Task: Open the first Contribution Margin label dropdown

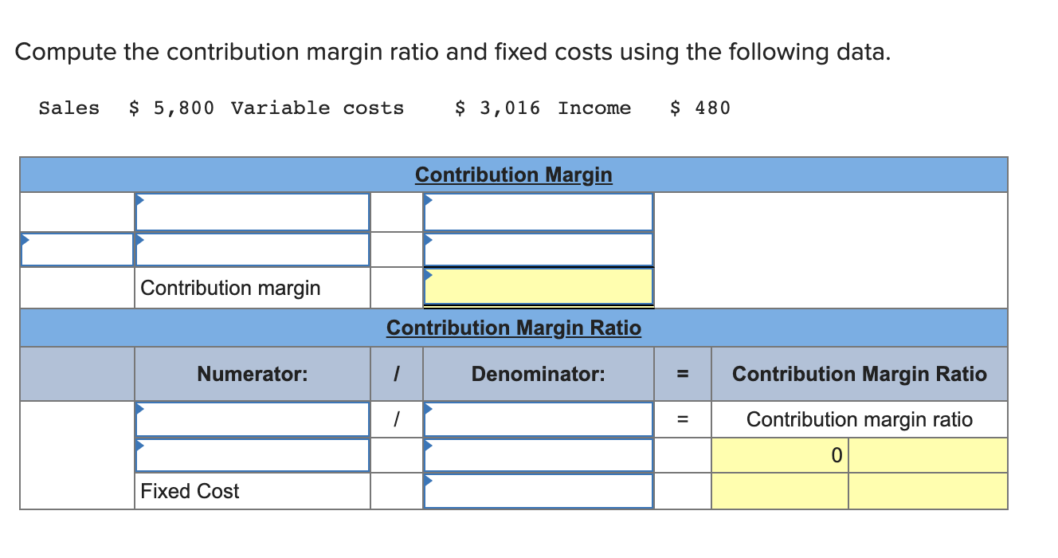Action: click(252, 211)
